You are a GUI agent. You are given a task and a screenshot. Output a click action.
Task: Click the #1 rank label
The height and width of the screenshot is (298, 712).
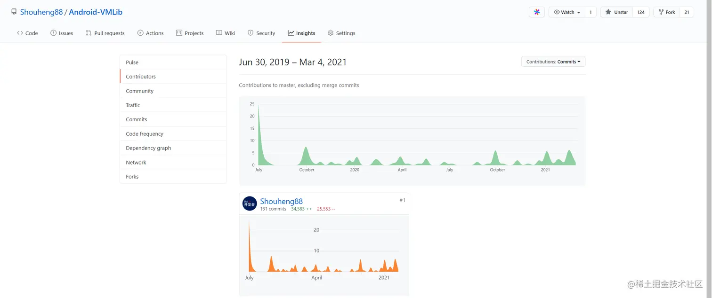pyautogui.click(x=402, y=200)
